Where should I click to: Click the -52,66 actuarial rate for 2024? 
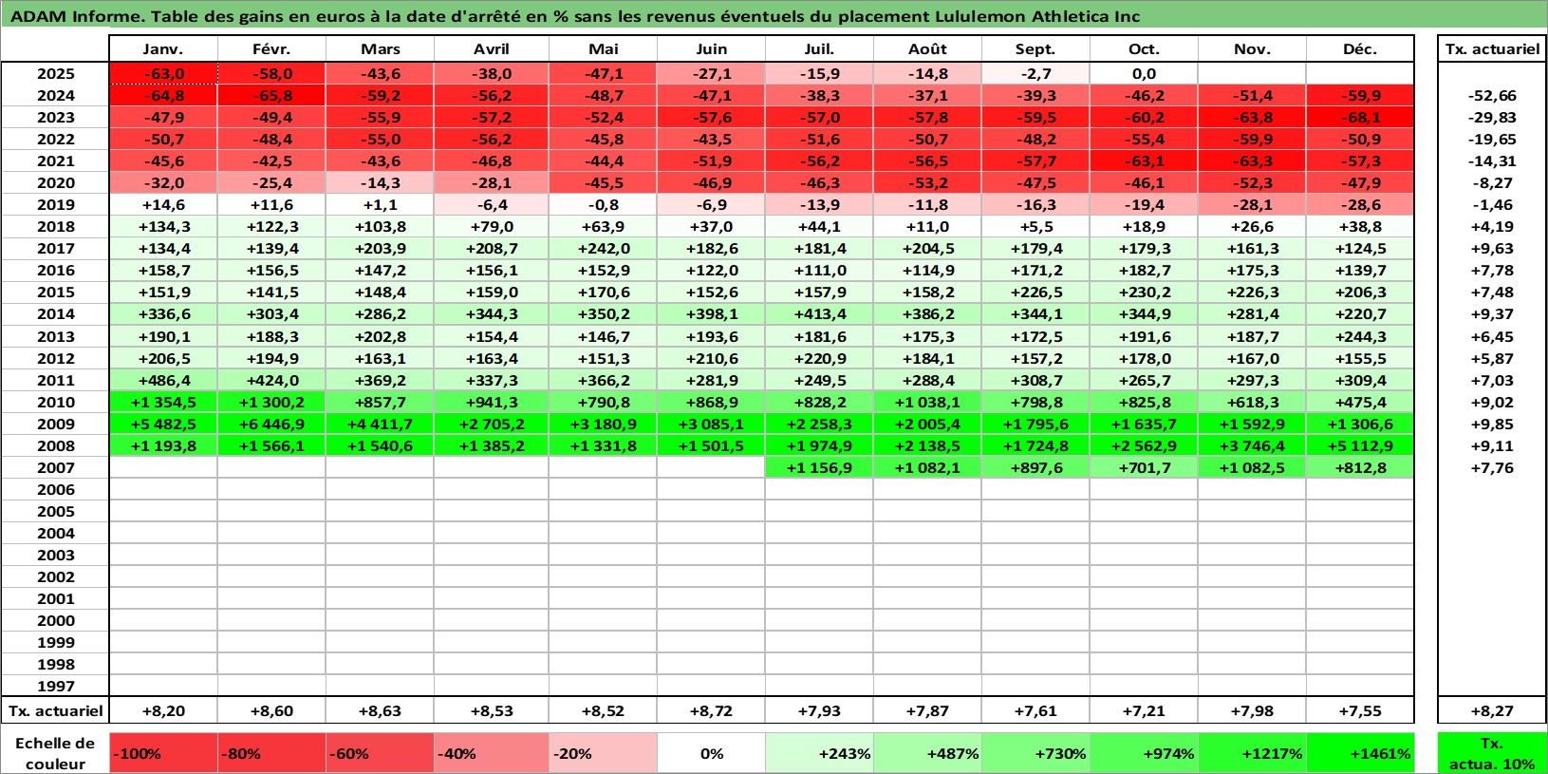tap(1492, 95)
